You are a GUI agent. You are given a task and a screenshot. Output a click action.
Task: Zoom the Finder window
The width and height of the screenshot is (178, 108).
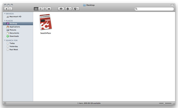(12, 5)
